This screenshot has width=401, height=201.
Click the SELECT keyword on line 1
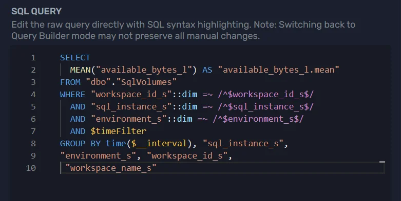tap(75, 58)
